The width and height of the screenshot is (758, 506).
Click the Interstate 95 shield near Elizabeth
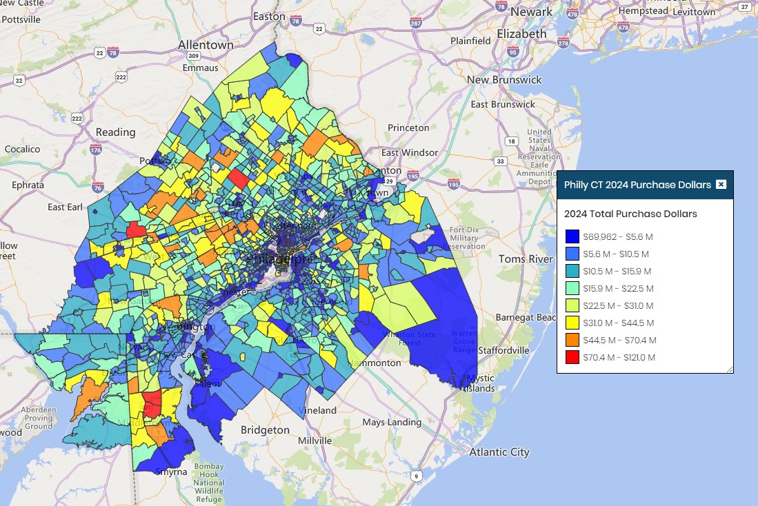point(513,52)
